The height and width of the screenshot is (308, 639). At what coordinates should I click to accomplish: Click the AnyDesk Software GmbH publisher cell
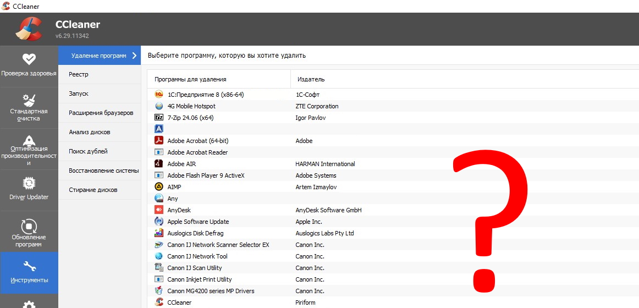[328, 210]
